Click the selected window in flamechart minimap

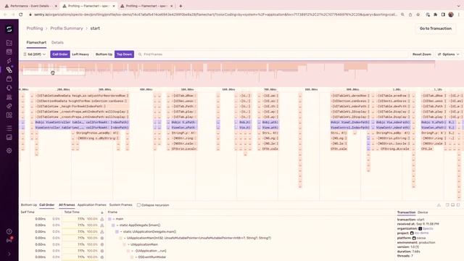point(54,72)
